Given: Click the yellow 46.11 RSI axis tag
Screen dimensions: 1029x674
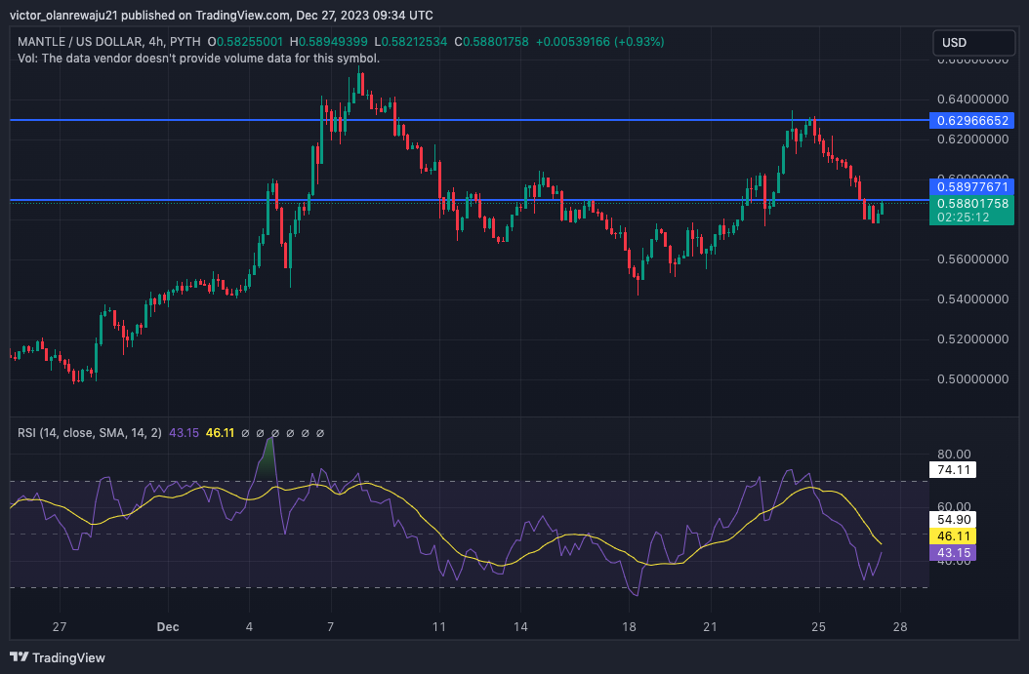Looking at the screenshot, I should [x=954, y=535].
